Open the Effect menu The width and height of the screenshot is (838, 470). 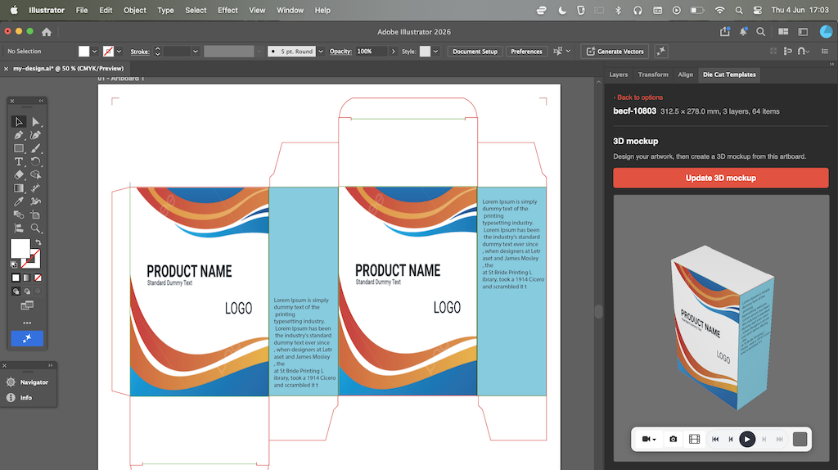click(228, 10)
